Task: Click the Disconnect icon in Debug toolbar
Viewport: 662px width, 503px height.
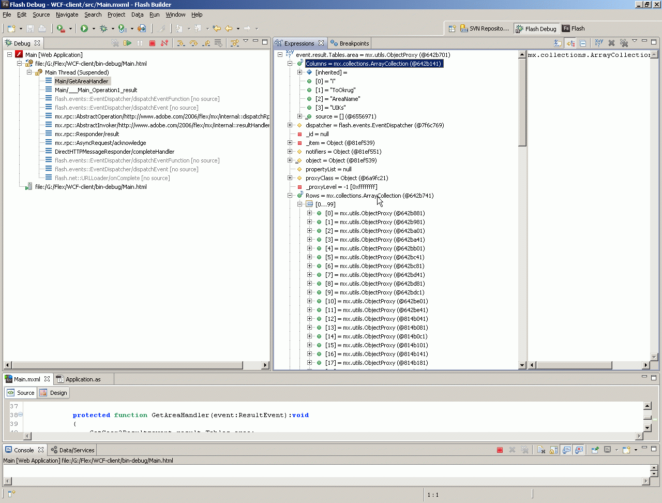Action: pyautogui.click(x=164, y=43)
